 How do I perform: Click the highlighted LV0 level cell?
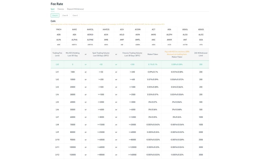coord(57,64)
